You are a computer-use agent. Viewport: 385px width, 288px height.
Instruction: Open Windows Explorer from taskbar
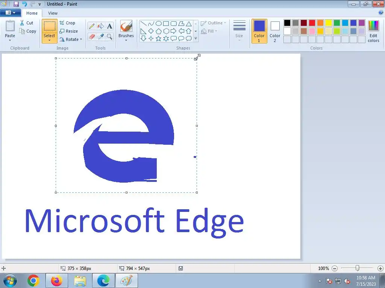point(80,280)
